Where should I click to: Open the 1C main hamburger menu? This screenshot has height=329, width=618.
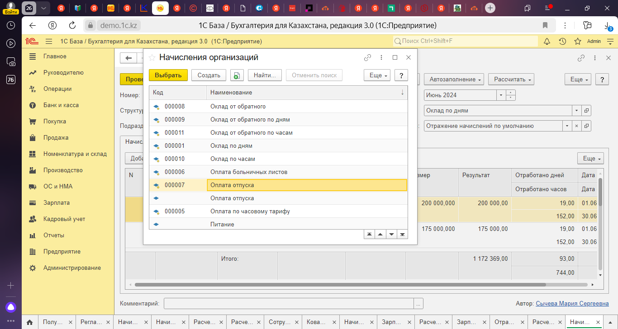click(49, 41)
